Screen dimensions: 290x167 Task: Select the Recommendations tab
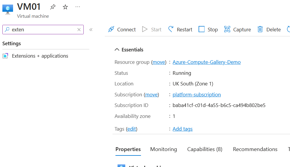[255, 149]
